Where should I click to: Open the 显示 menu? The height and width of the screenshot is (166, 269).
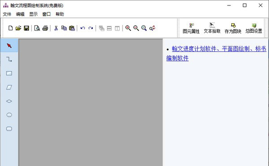[33, 14]
